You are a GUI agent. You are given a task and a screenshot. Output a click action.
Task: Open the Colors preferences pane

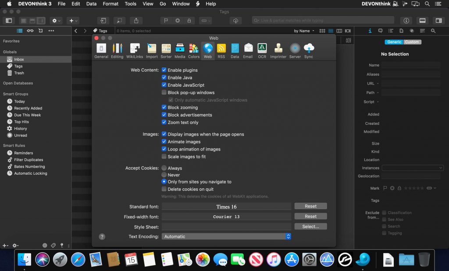[x=194, y=51]
